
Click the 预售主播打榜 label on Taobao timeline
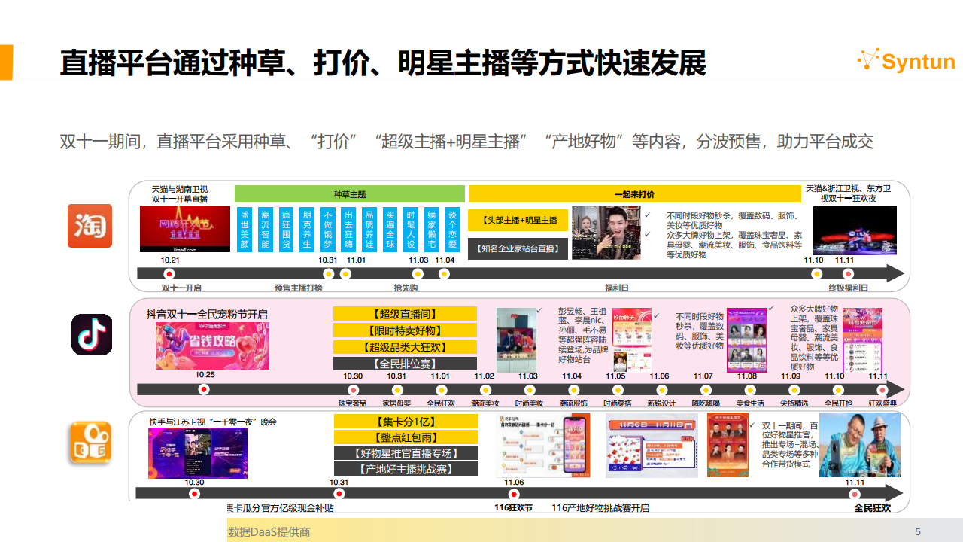pyautogui.click(x=298, y=288)
